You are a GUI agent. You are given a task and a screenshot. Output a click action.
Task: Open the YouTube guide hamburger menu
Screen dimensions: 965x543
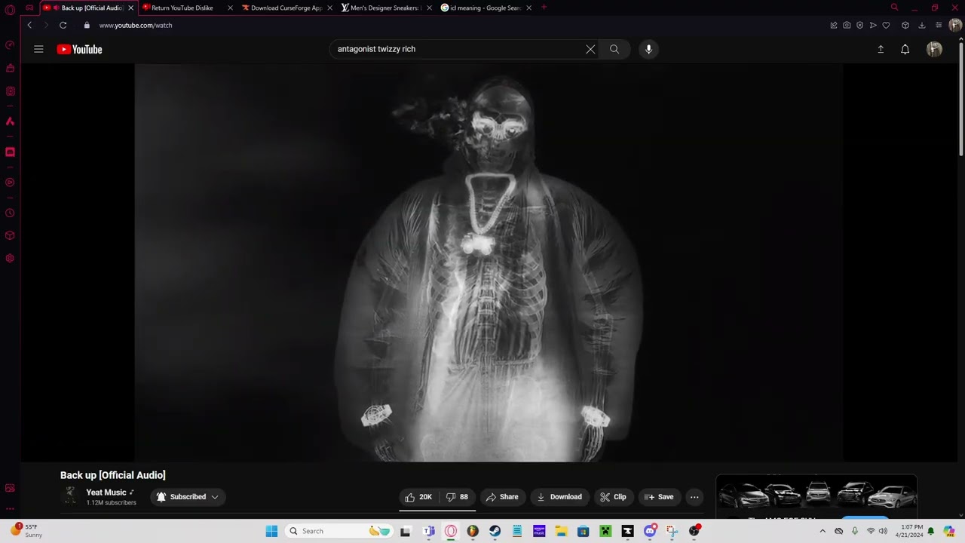coord(38,49)
